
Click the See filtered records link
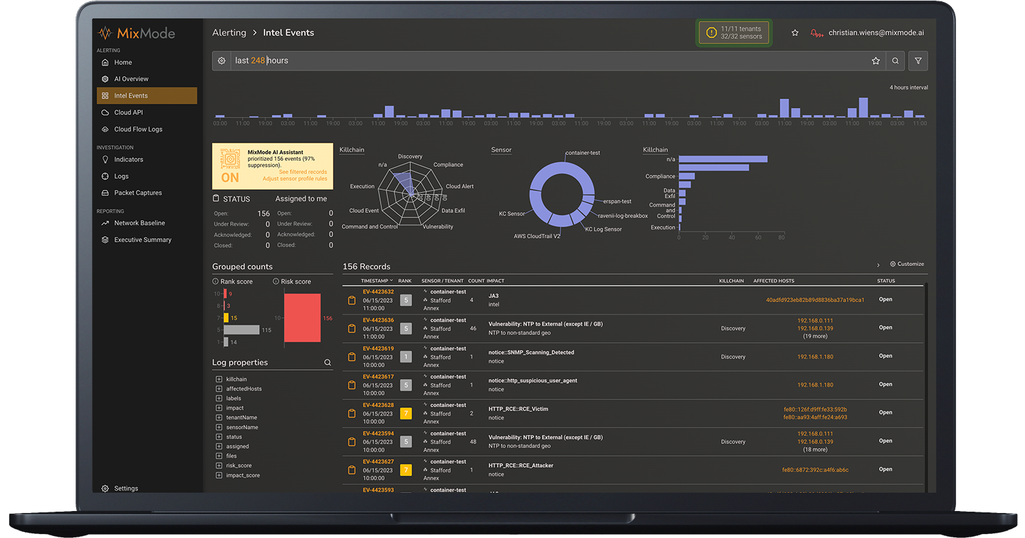tap(302, 172)
